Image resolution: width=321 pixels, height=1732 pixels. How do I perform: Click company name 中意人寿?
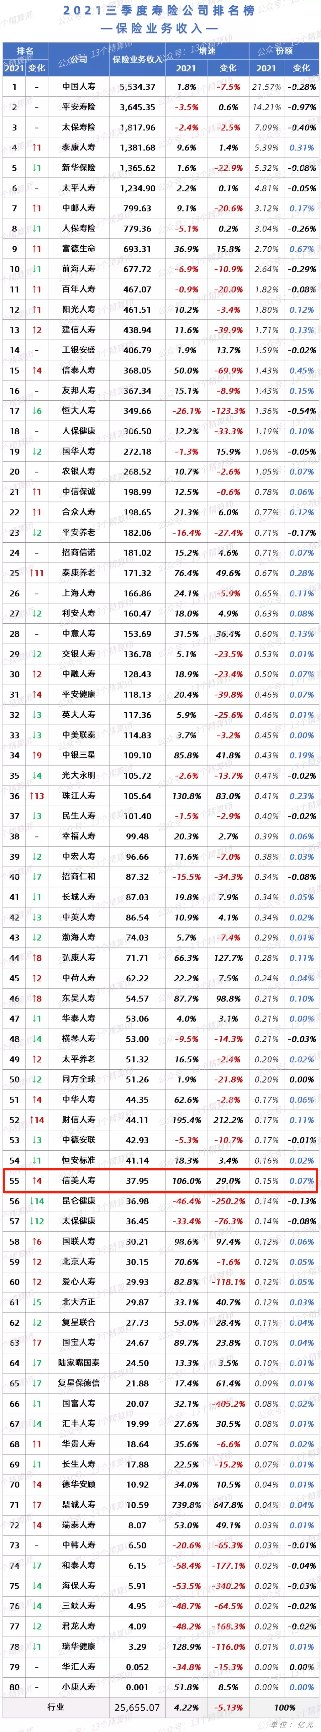coord(78,633)
